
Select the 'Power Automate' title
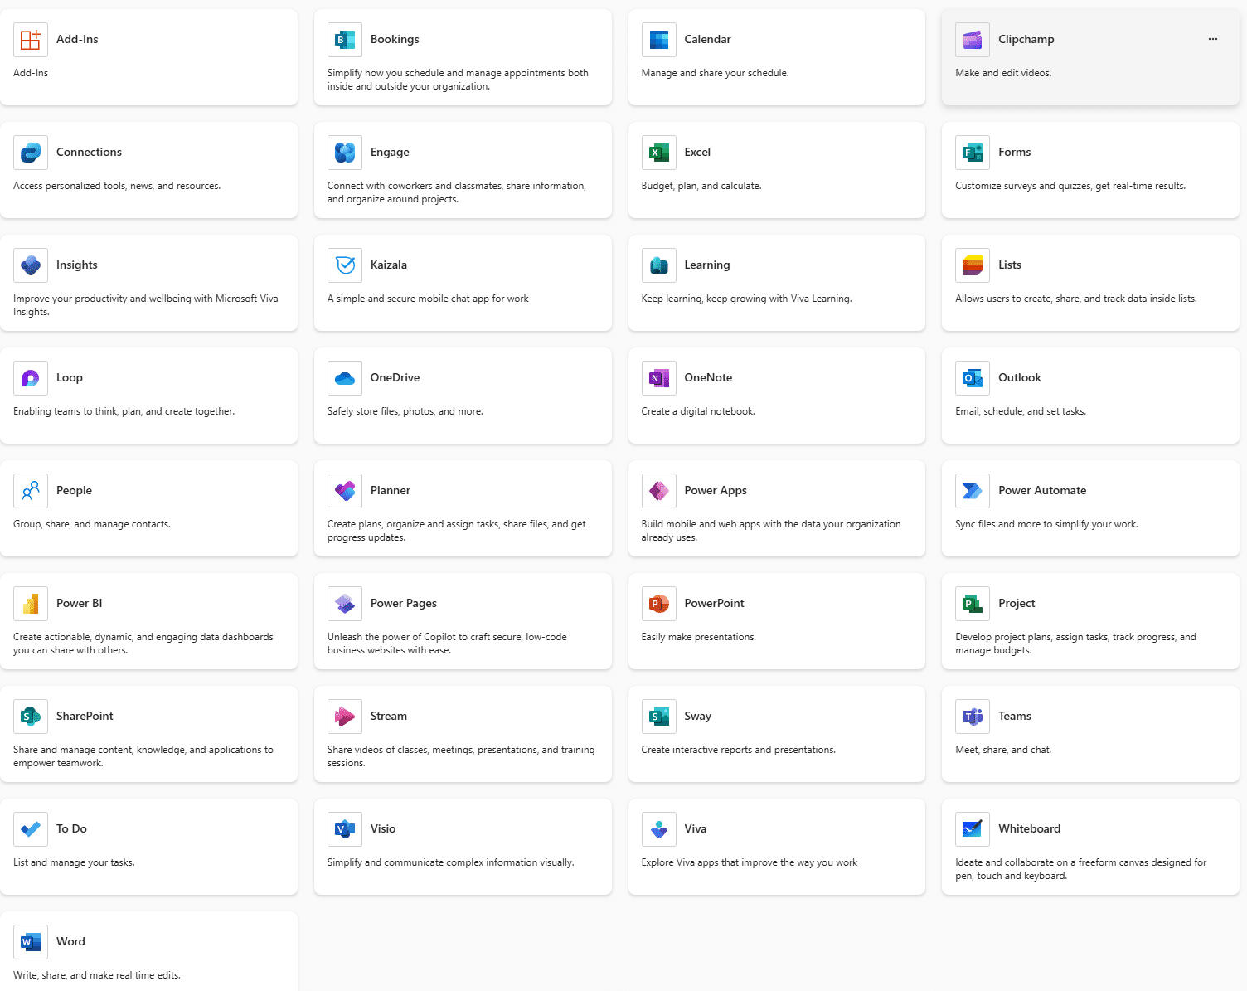point(1042,490)
